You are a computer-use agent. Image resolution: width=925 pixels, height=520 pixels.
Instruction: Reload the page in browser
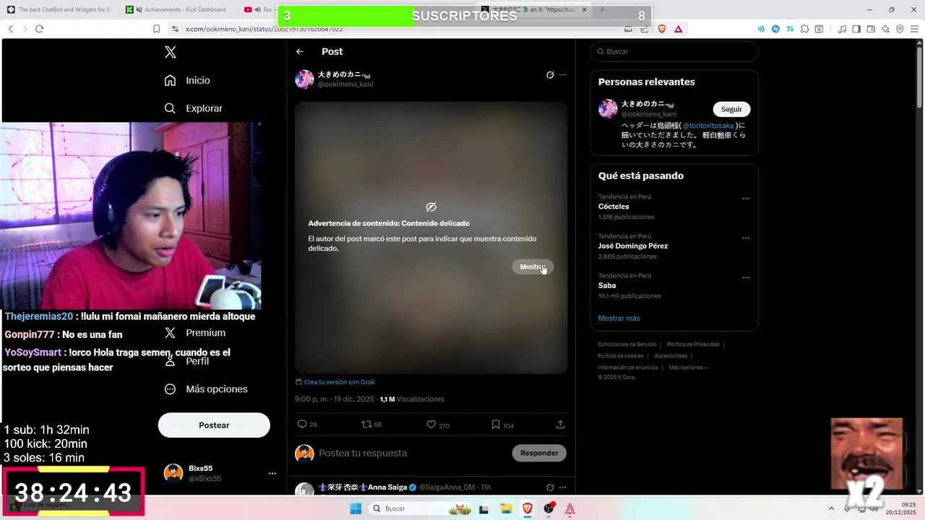coord(39,29)
